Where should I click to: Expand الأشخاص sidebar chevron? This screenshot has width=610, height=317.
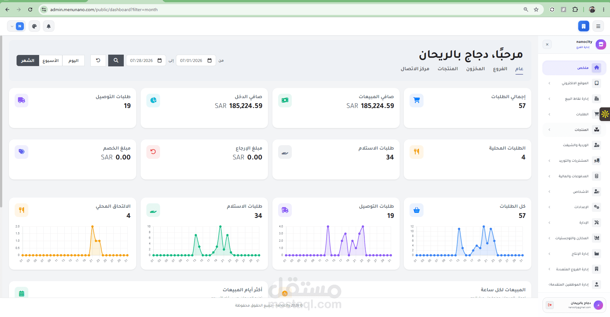click(x=549, y=192)
